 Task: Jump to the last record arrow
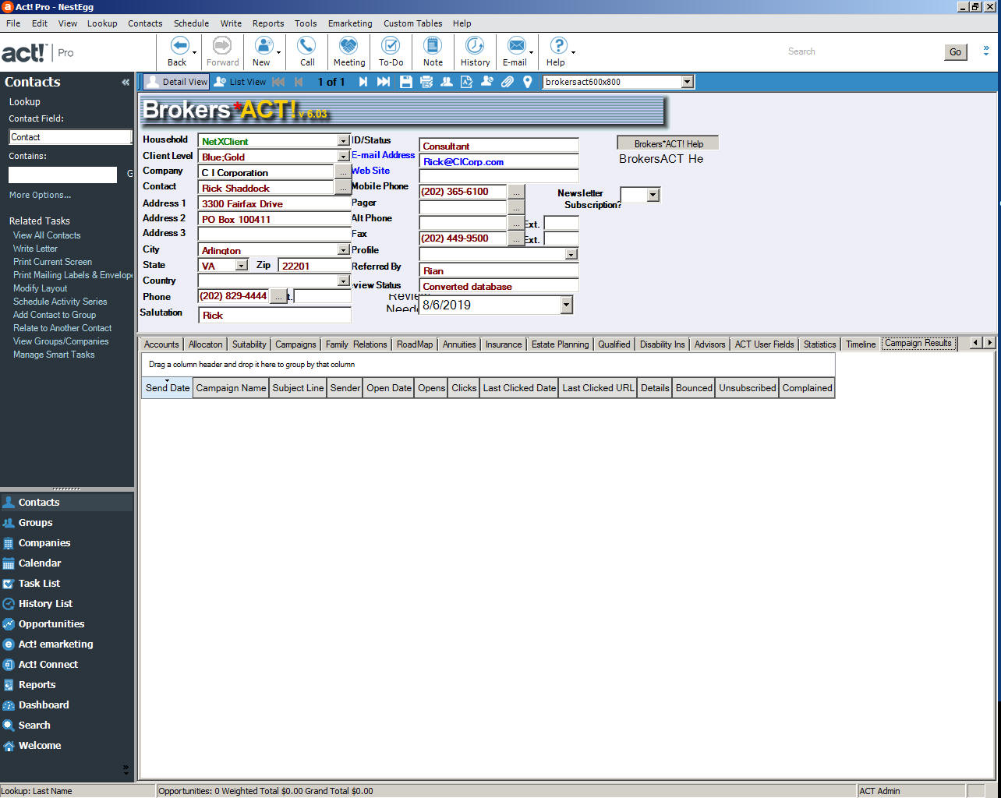(x=384, y=82)
